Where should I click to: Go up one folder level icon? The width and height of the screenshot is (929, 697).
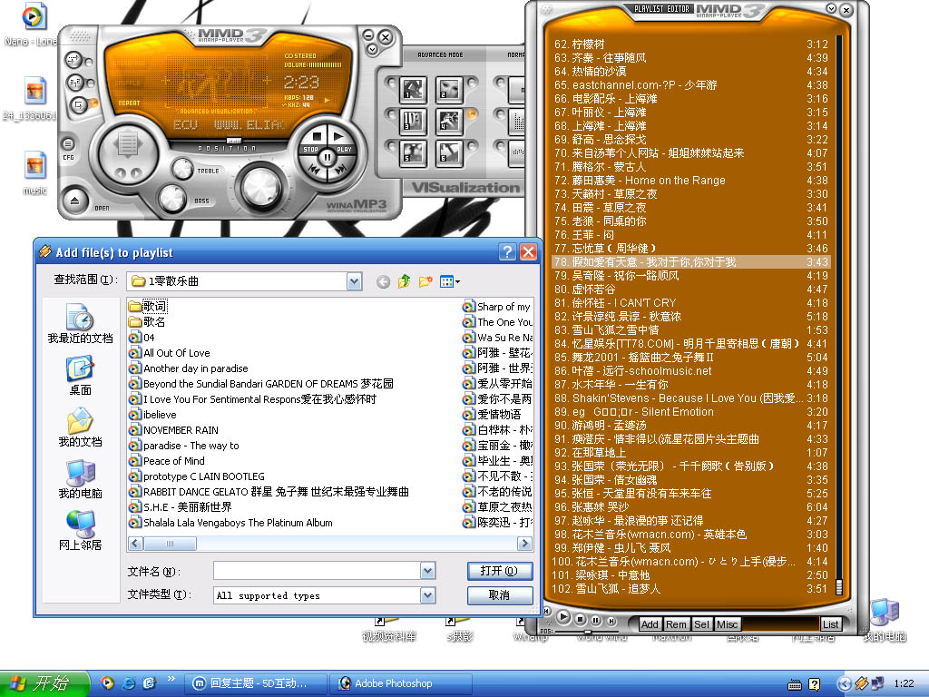pyautogui.click(x=404, y=281)
